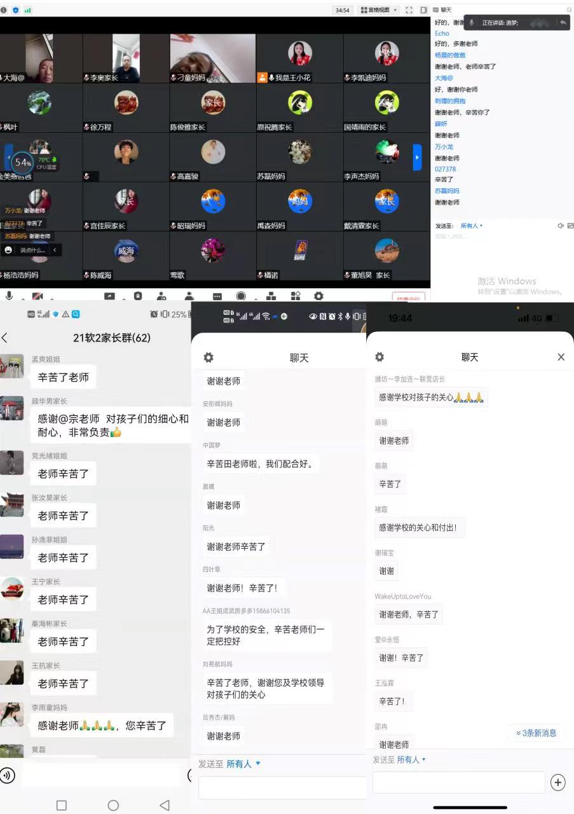The image size is (574, 814).
Task: Change recipient 所有人 in right phone chat
Action: tap(411, 759)
